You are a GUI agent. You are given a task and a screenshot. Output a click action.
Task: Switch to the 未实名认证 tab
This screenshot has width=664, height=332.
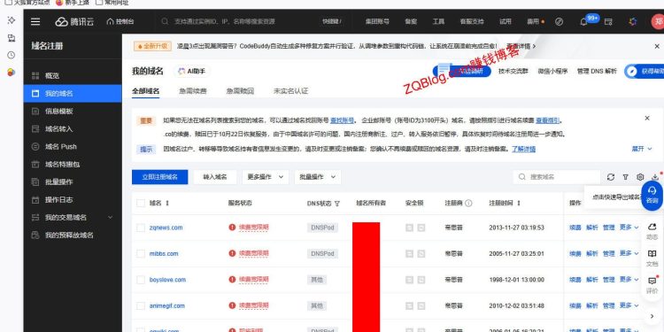(x=291, y=91)
